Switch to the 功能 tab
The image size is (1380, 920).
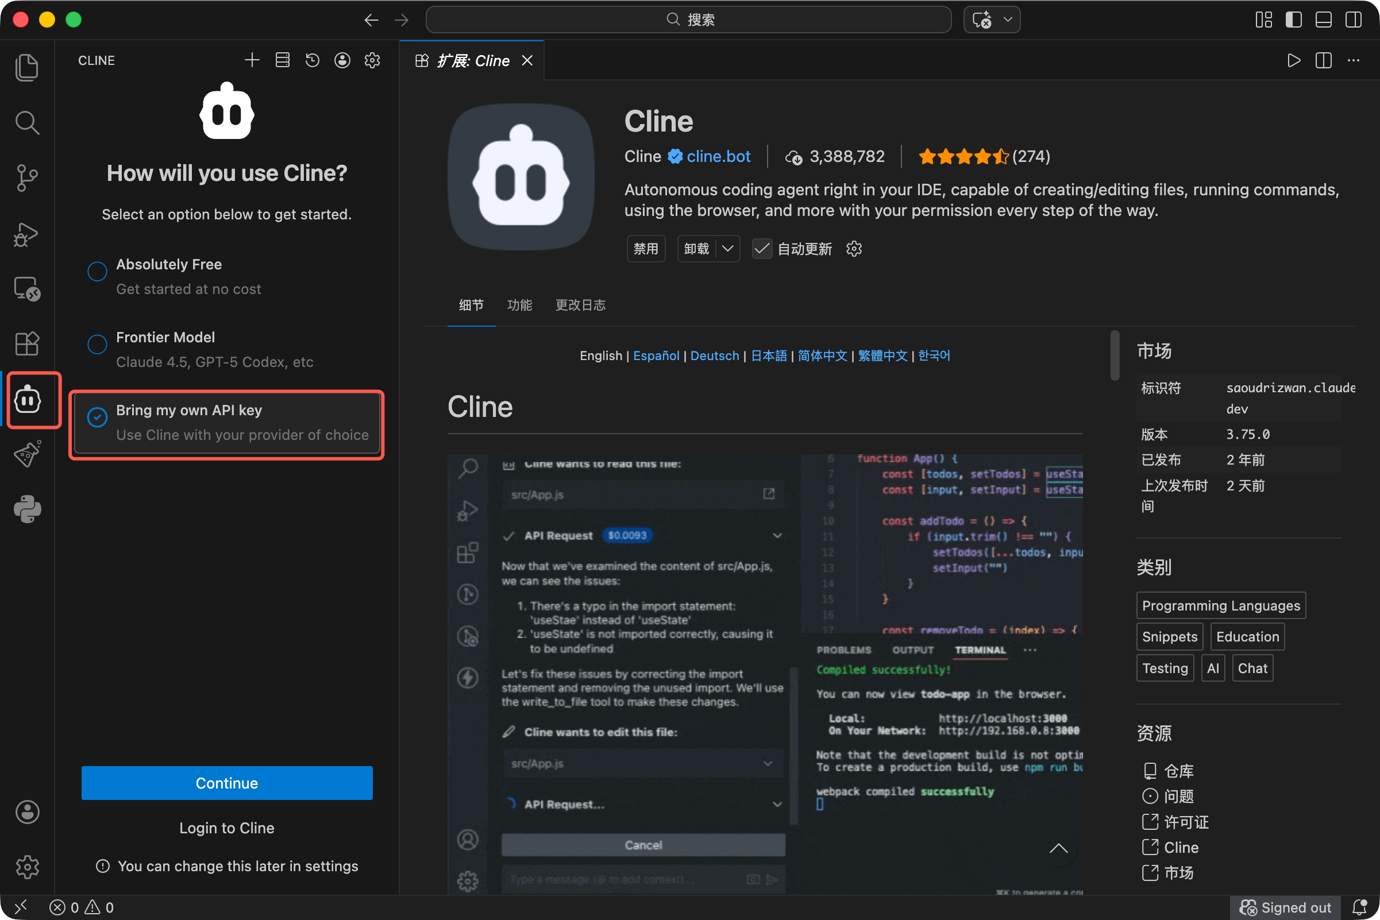(x=519, y=305)
